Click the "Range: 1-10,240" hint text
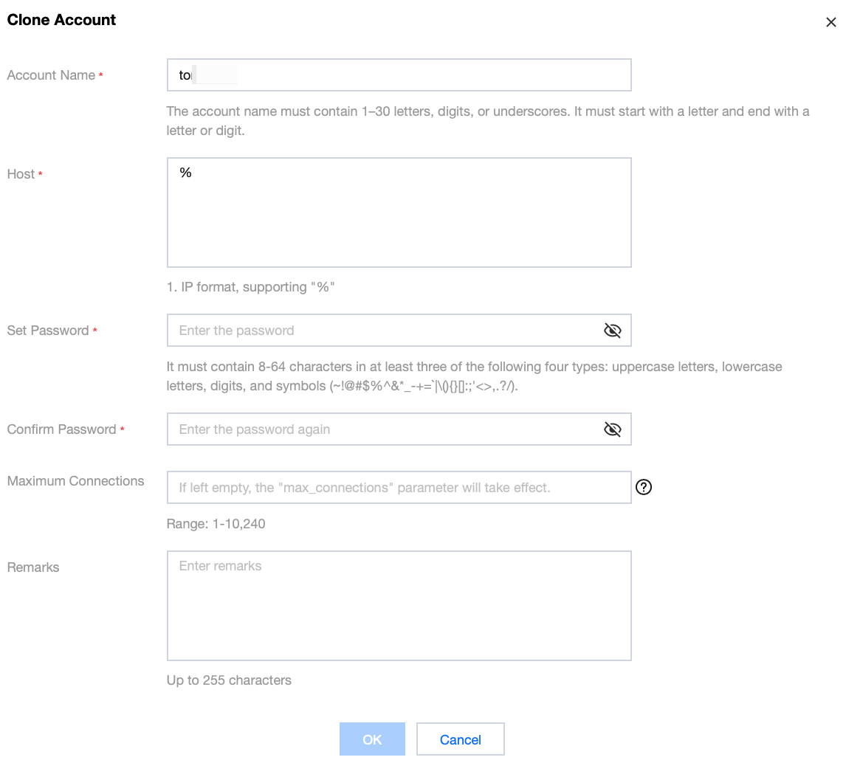Screen dimensions: 846x760 pos(216,524)
